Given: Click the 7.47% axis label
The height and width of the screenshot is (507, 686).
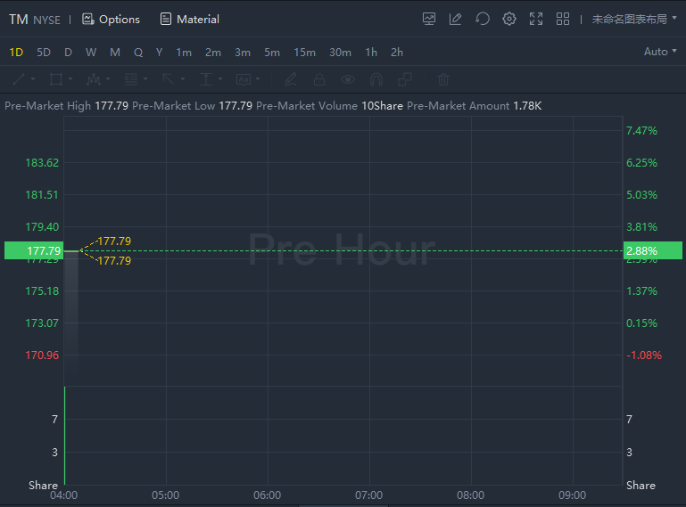Looking at the screenshot, I should (641, 131).
